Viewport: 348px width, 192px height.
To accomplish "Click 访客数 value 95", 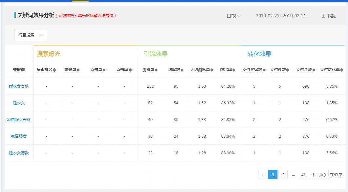I will click(176, 86).
